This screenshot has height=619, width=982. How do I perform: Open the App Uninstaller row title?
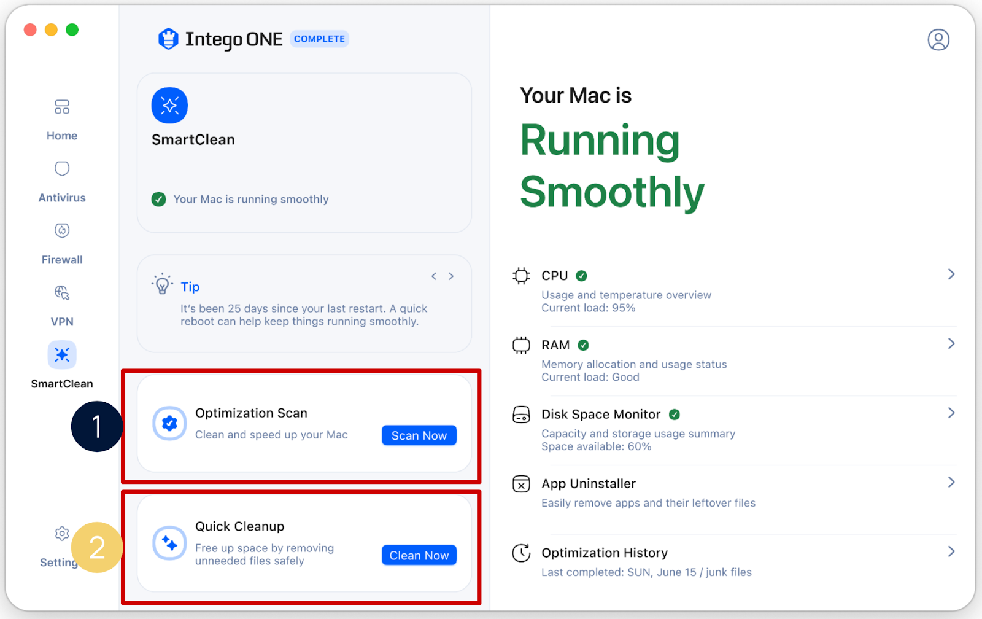coord(589,484)
